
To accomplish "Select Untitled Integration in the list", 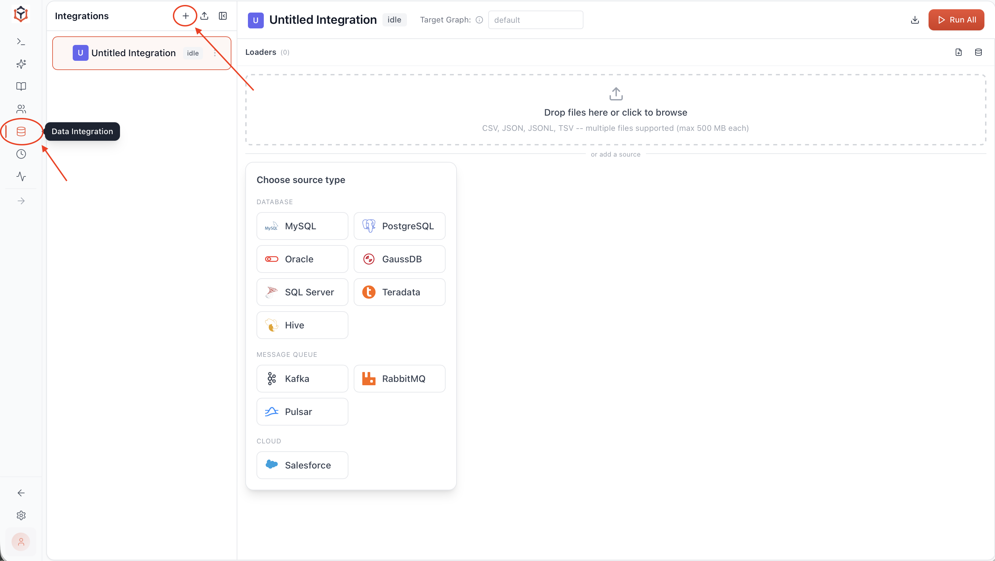I will click(142, 53).
